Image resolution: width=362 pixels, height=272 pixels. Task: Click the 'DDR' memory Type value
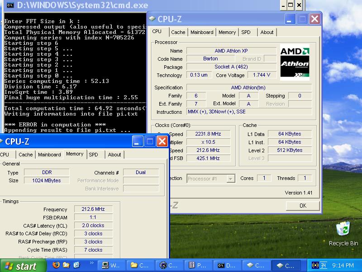point(47,172)
